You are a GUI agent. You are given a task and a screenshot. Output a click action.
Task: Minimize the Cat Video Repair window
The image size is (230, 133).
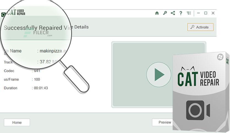point(198,13)
